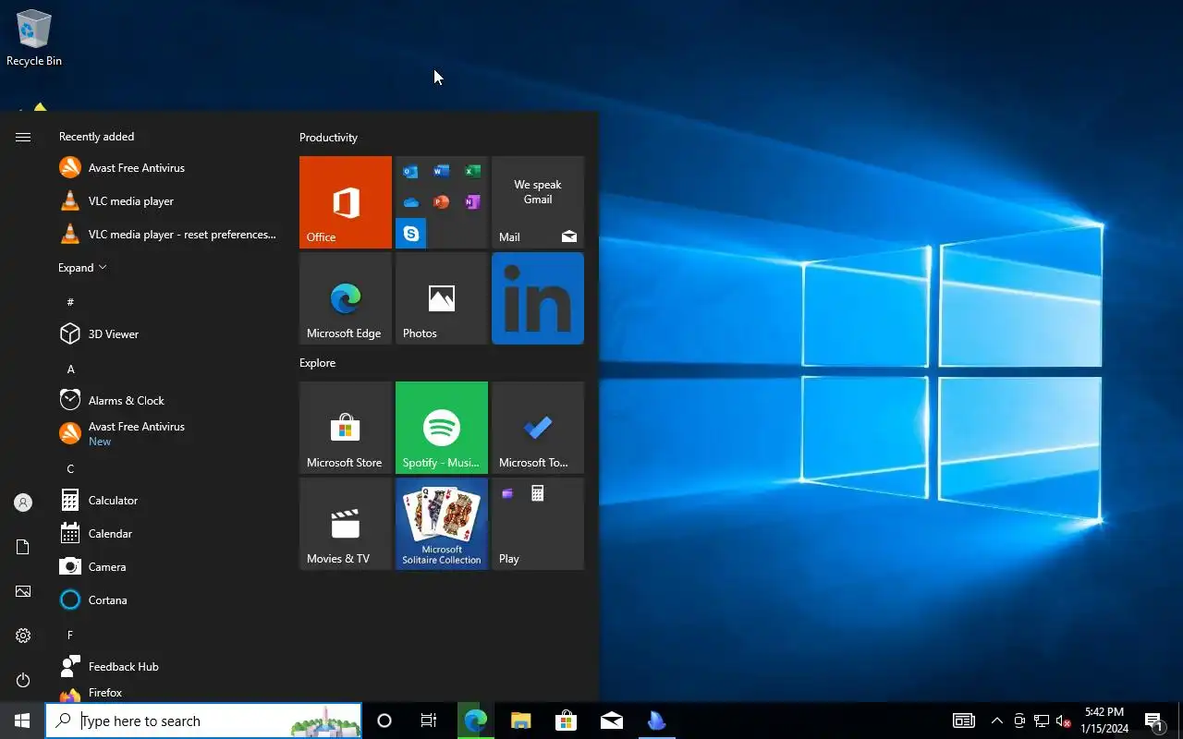Open the Action Center notifications
Image resolution: width=1183 pixels, height=739 pixels.
1153,721
